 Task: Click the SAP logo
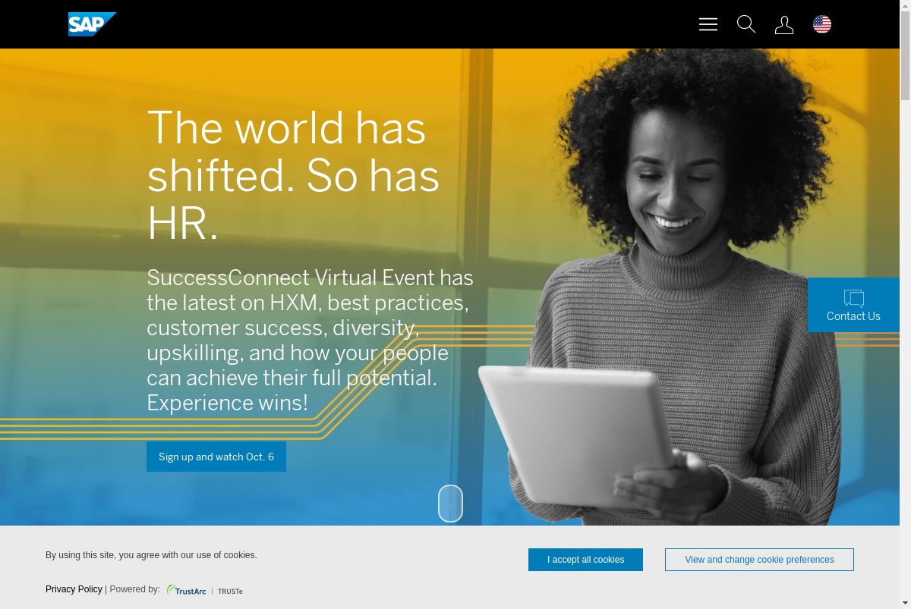[x=92, y=24]
